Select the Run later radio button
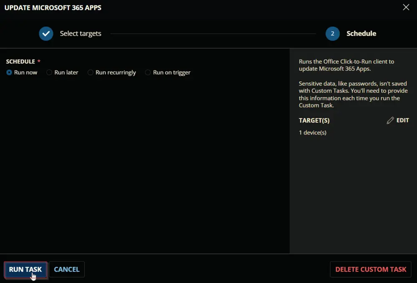This screenshot has height=283, width=417. coord(49,72)
